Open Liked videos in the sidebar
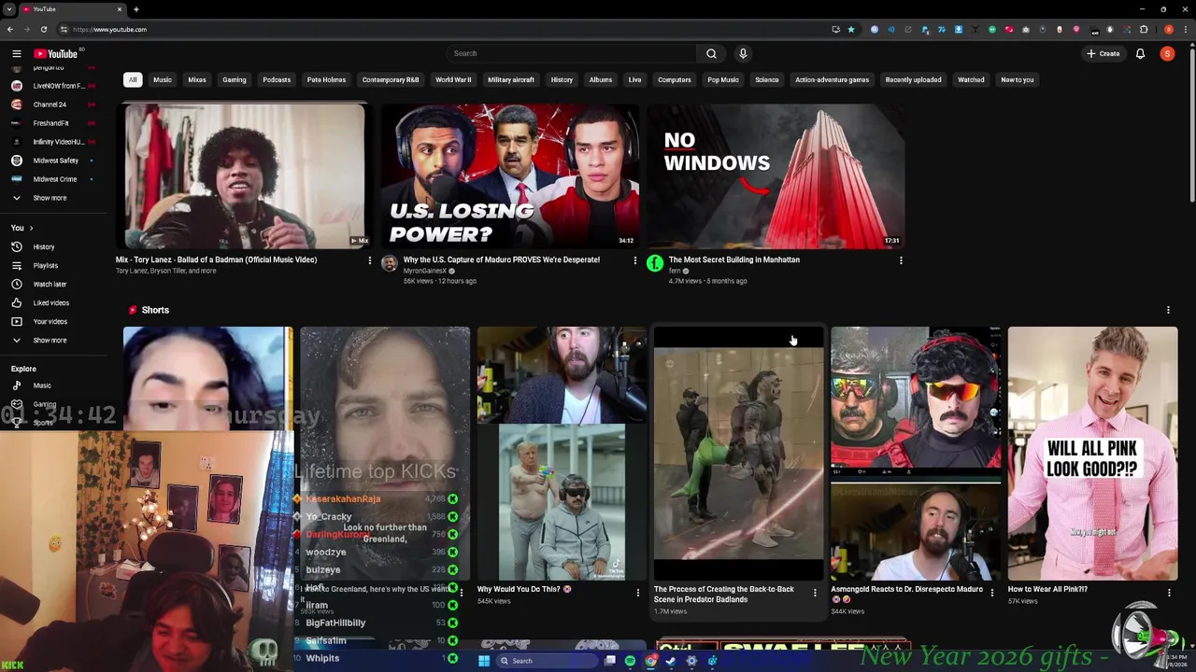 click(50, 303)
